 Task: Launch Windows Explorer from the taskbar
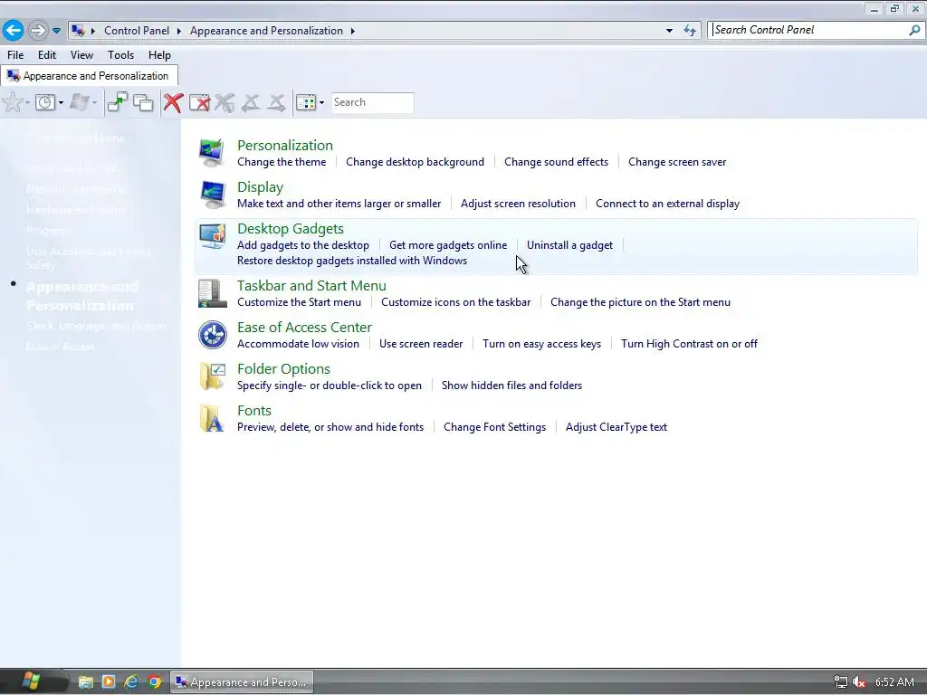86,682
